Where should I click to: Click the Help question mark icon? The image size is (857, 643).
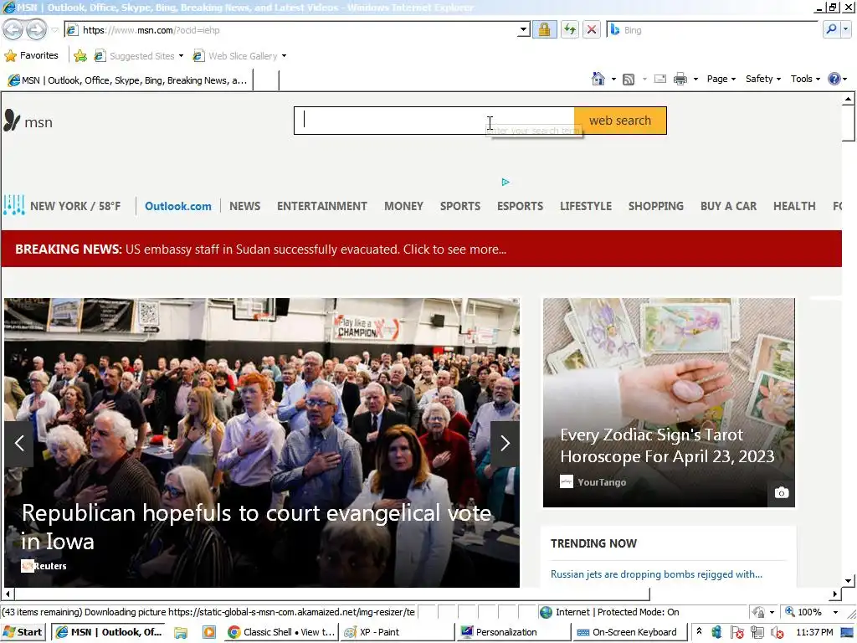tap(834, 79)
